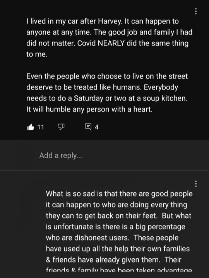The image size is (209, 278).
Task: Tap the reply starting "What is so sad"
Action: [x=119, y=231]
